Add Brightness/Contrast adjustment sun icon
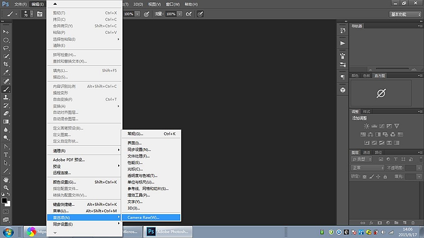The image size is (424, 238). [x=366, y=126]
